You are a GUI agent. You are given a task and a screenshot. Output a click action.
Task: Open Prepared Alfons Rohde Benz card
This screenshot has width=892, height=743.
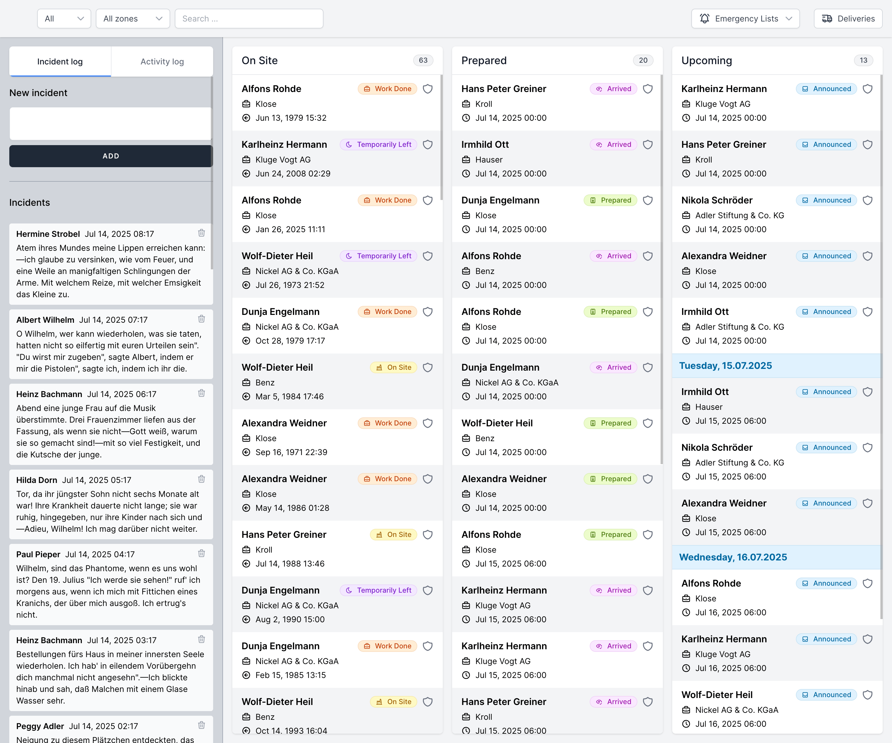click(x=557, y=270)
